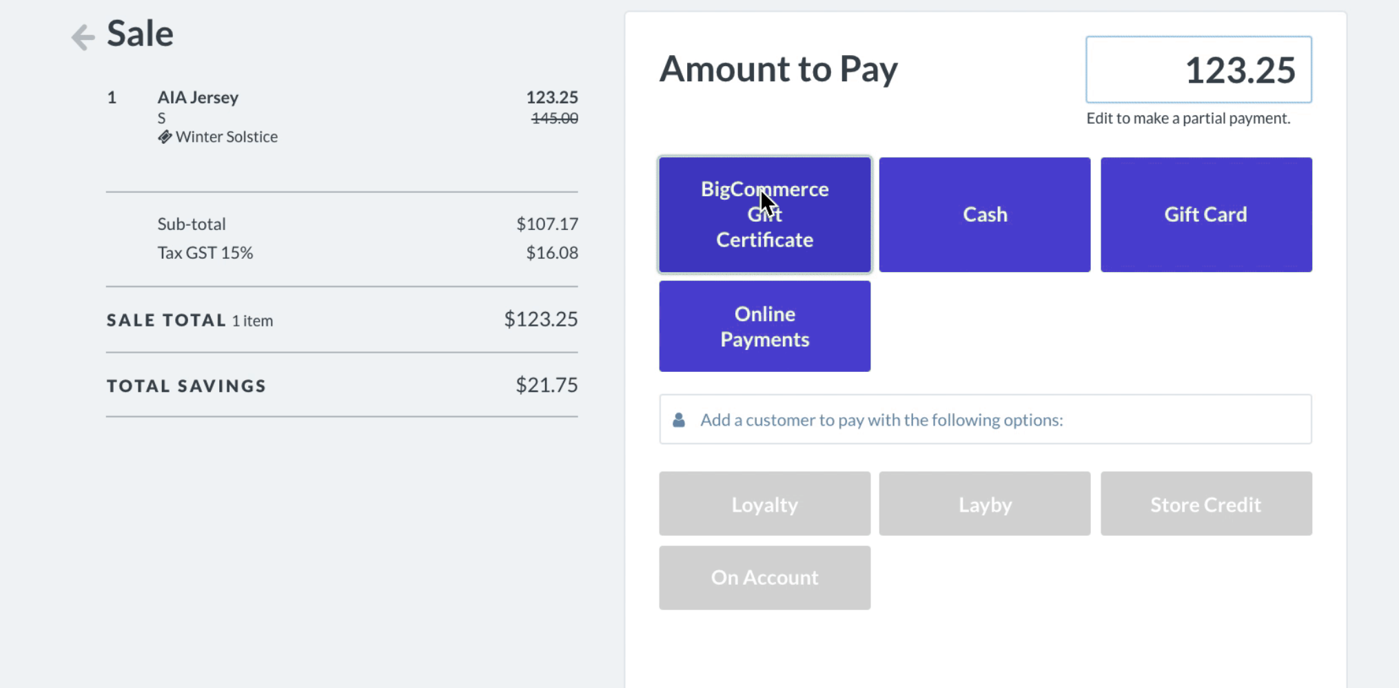Click the AIA Jersey item name
This screenshot has width=1399, height=688.
point(198,97)
